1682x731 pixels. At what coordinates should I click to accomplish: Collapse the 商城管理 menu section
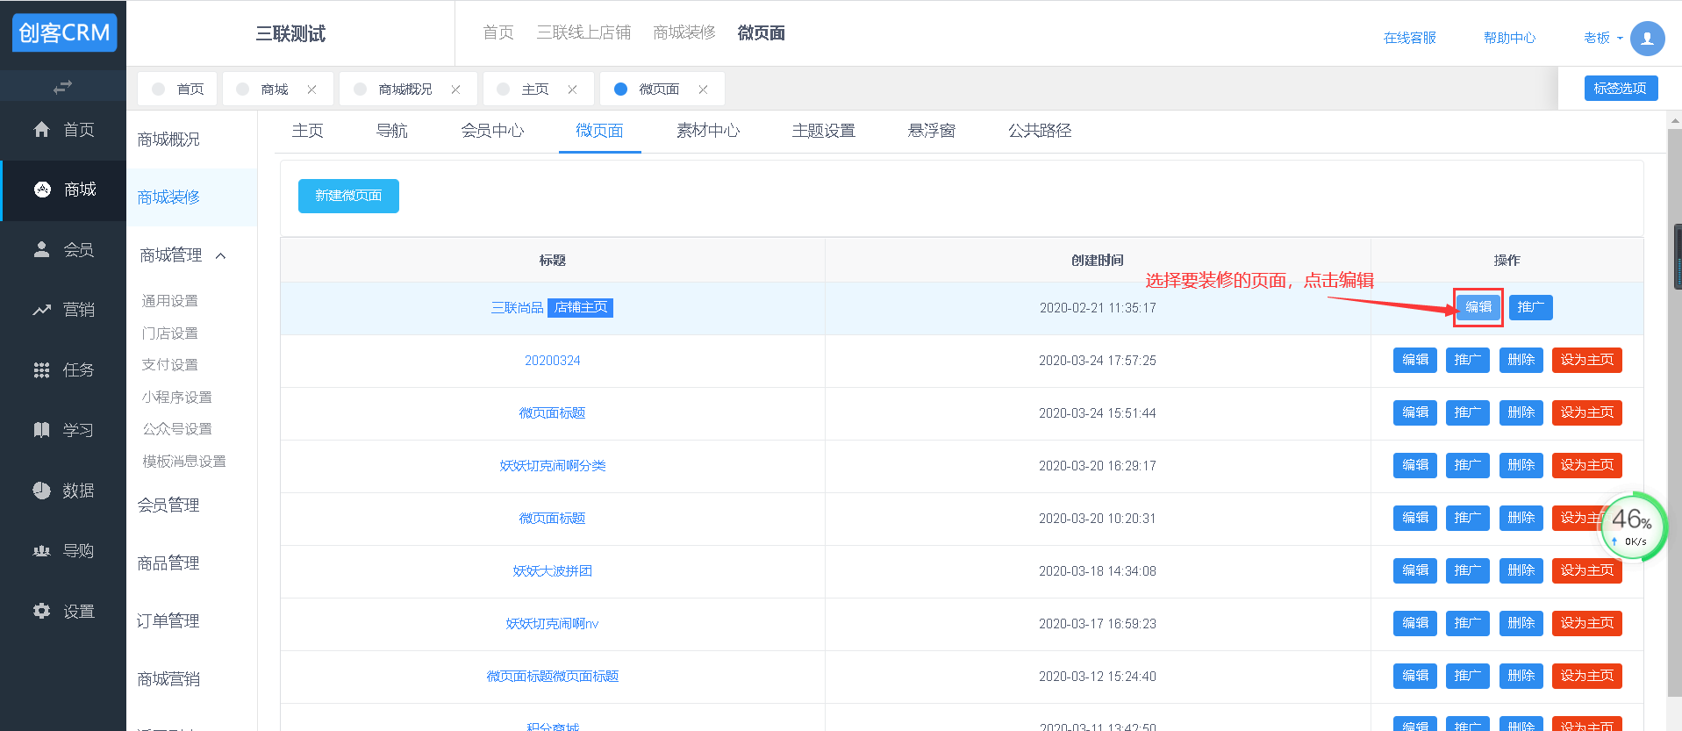pos(221,256)
